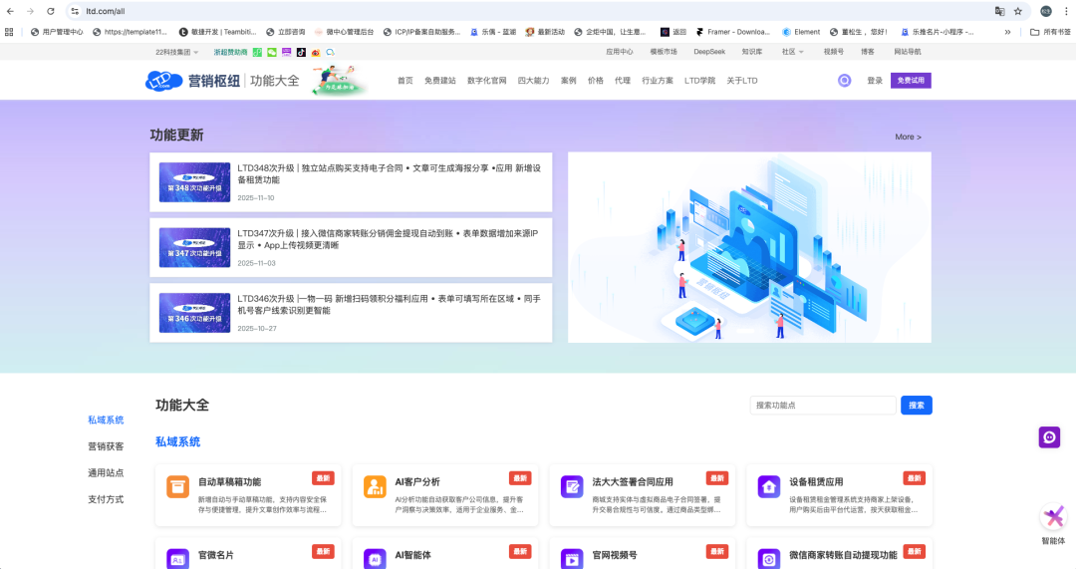The height and width of the screenshot is (569, 1076).
Task: Expand the 22科技集团 dropdown
Action: 176,52
